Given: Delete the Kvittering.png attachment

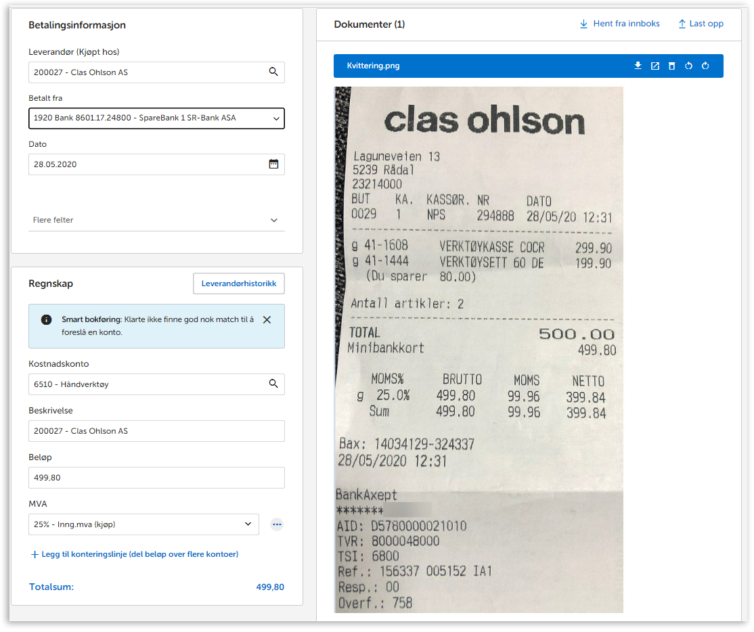Looking at the screenshot, I should (671, 66).
